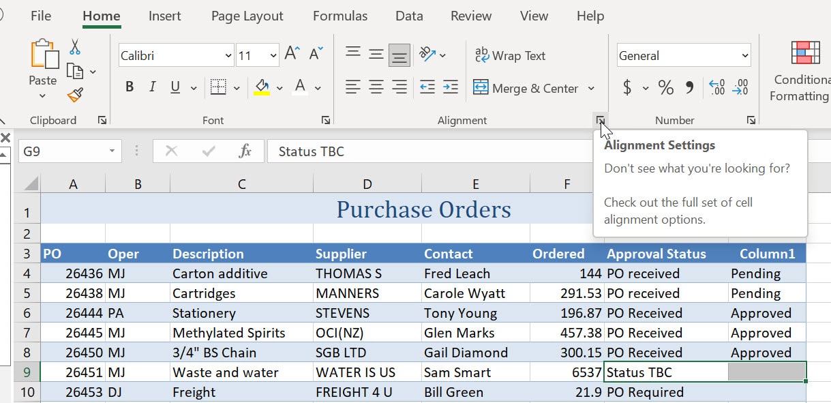This screenshot has width=831, height=403.
Task: Open the font size dropdown
Action: click(x=272, y=55)
